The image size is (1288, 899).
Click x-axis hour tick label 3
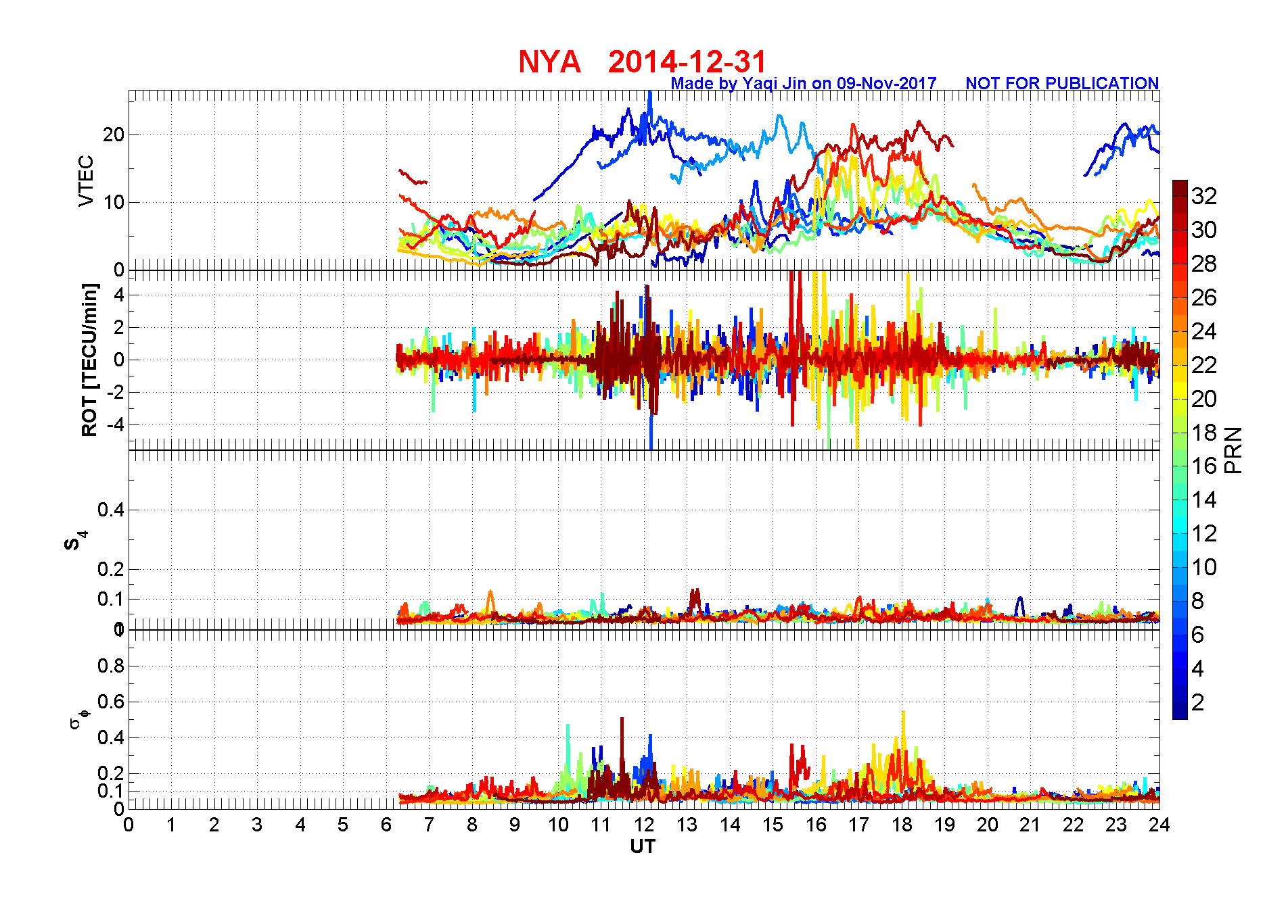coord(257,825)
